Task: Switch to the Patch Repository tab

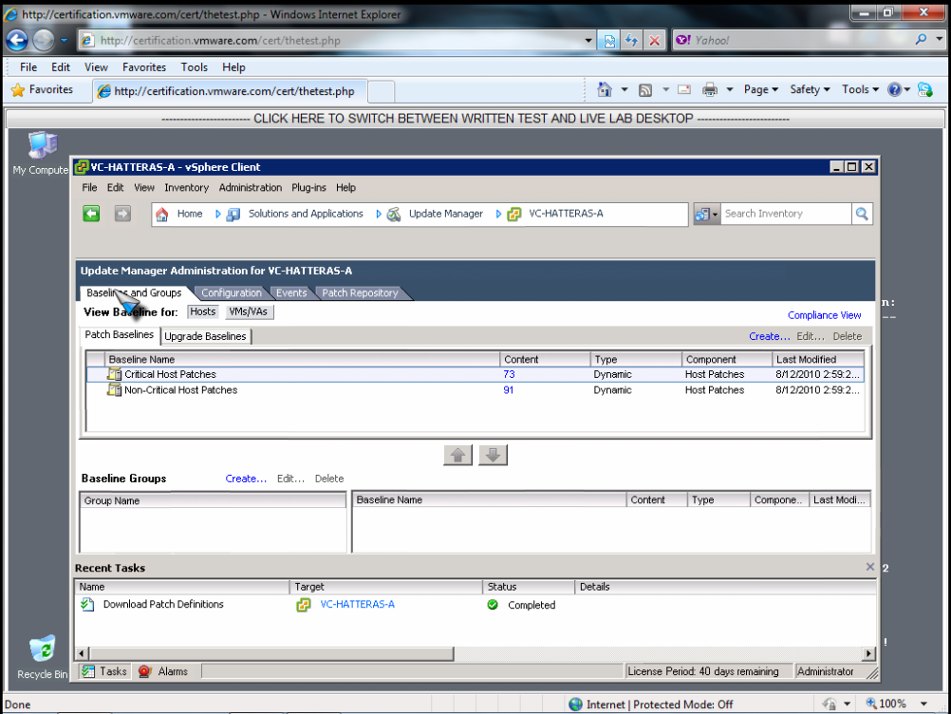Action: 361,293
